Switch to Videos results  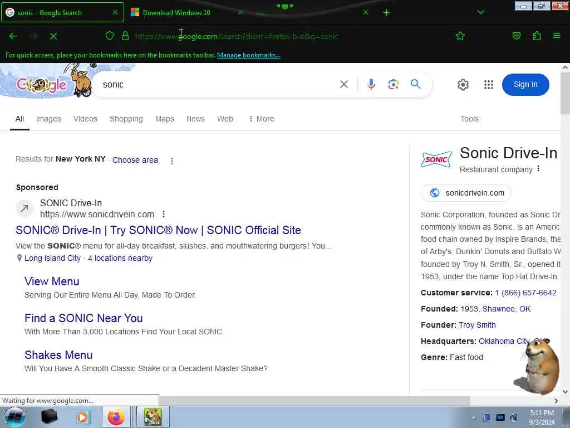[x=85, y=119]
